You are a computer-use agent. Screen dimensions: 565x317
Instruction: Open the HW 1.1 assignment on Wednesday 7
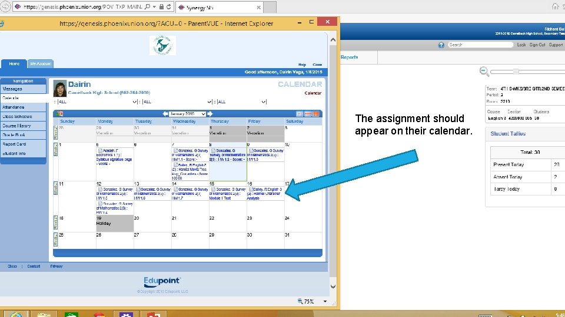coord(190,155)
